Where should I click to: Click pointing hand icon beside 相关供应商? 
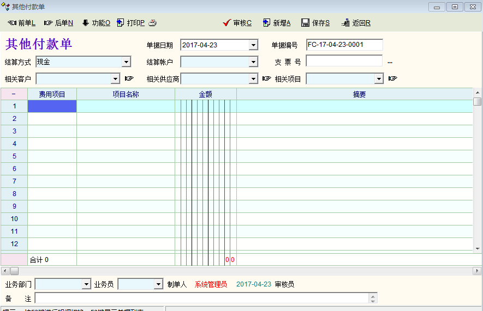click(266, 78)
